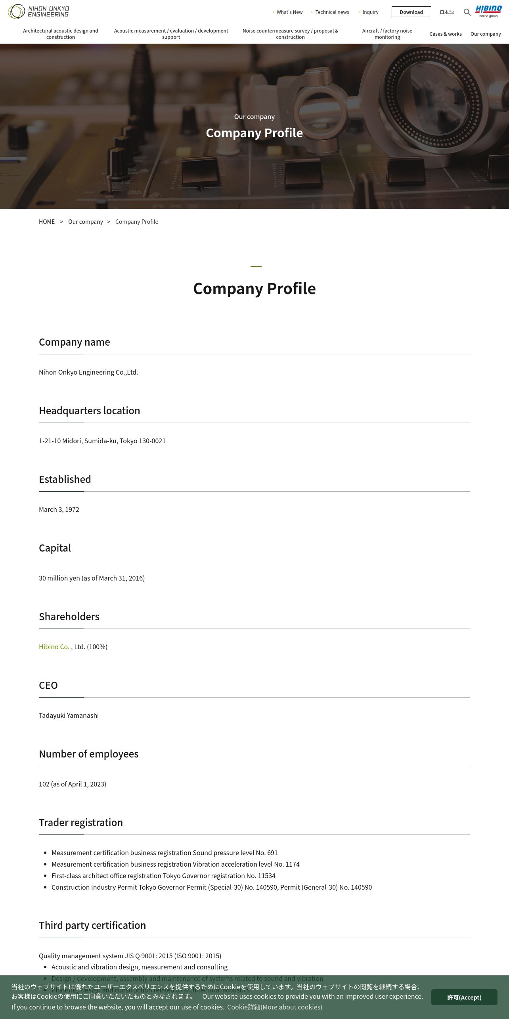This screenshot has width=509, height=1019.
Task: Click the Download button
Action: pyautogui.click(x=411, y=12)
